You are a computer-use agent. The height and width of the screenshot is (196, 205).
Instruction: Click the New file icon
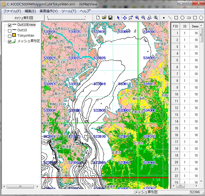tap(98, 18)
